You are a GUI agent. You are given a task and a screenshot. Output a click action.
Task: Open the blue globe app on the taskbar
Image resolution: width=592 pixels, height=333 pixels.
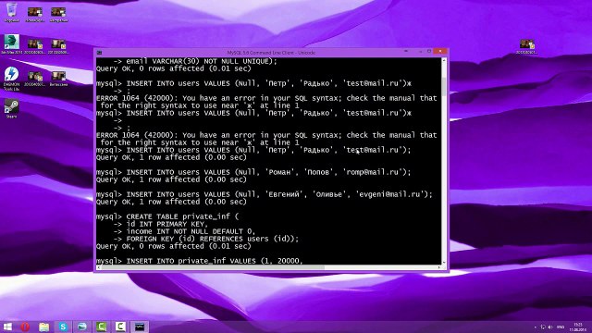(82, 327)
